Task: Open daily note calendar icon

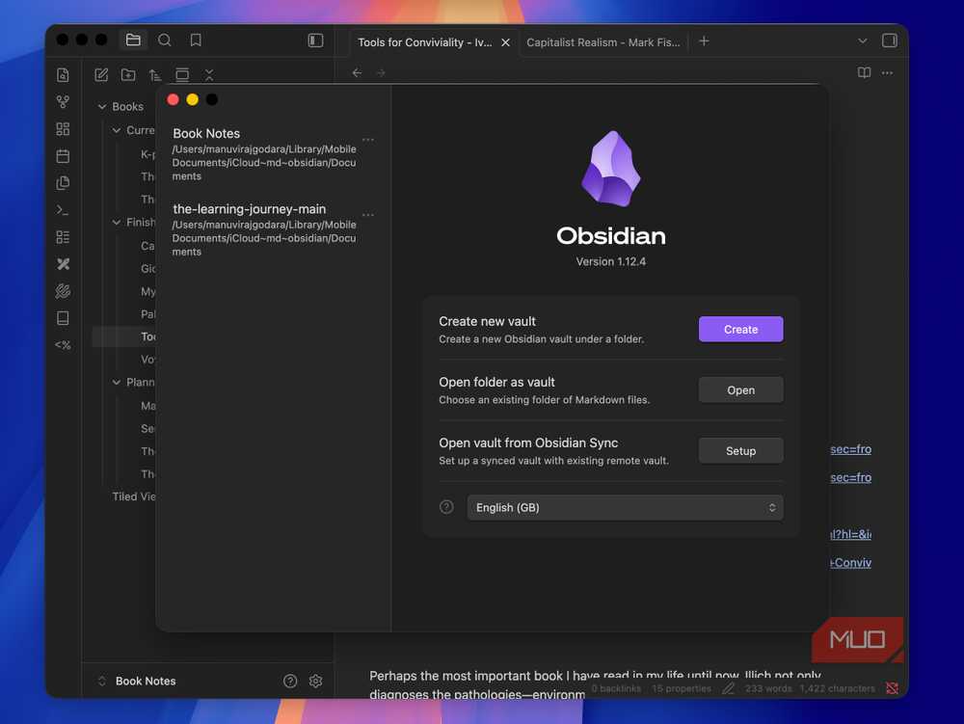Action: (63, 156)
